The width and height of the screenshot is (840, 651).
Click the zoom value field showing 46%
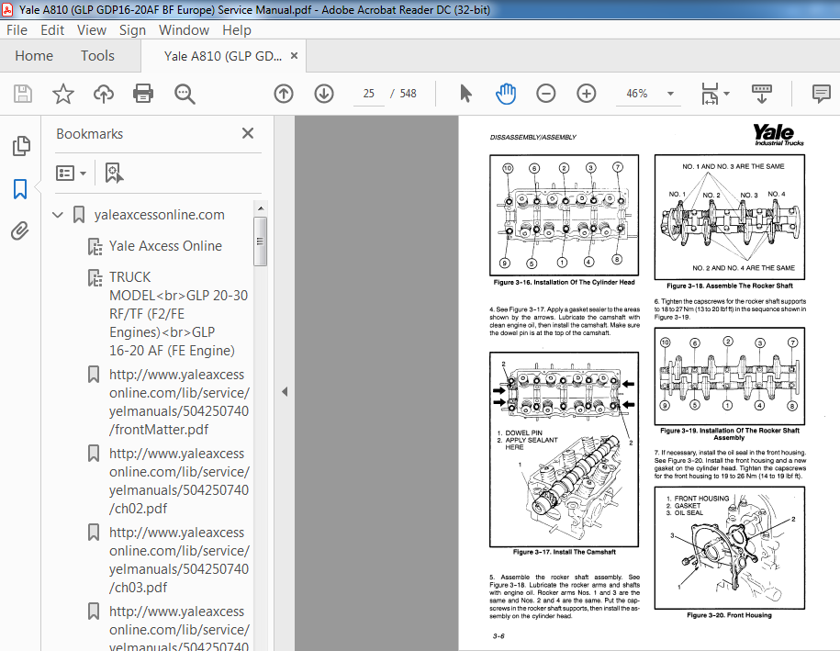[637, 94]
